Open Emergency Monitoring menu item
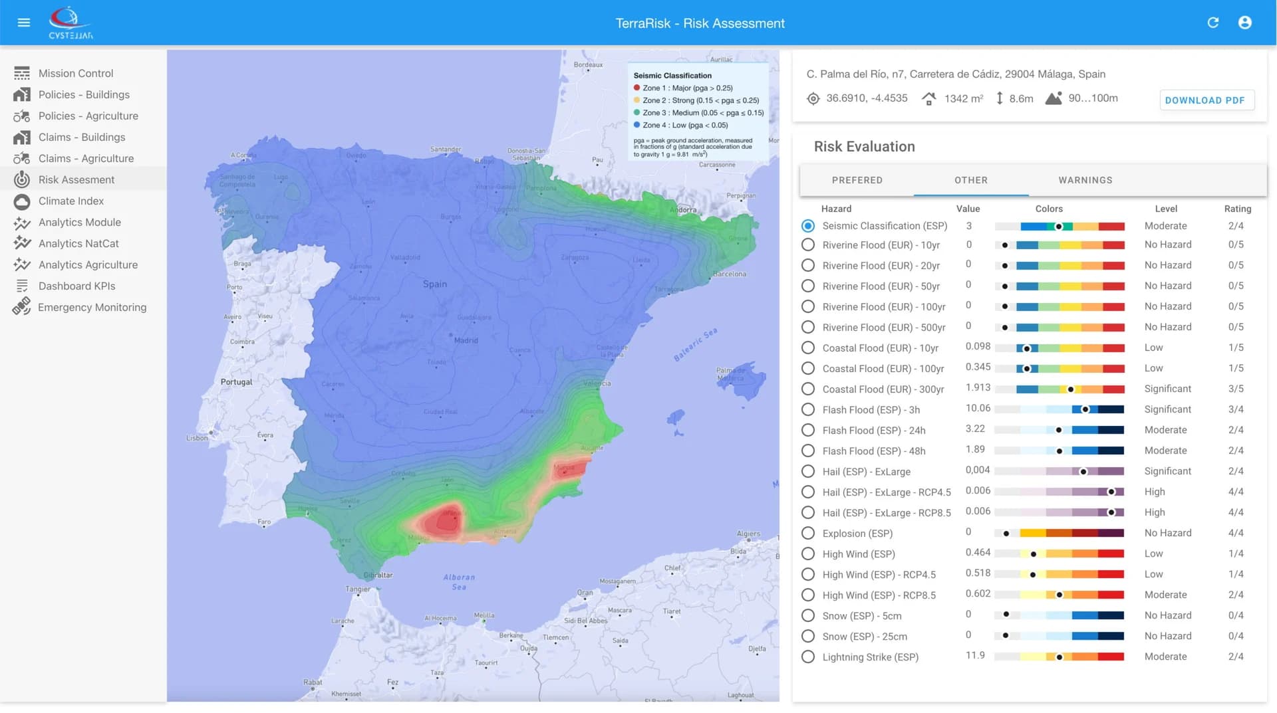1277x713 pixels. [x=83, y=307]
